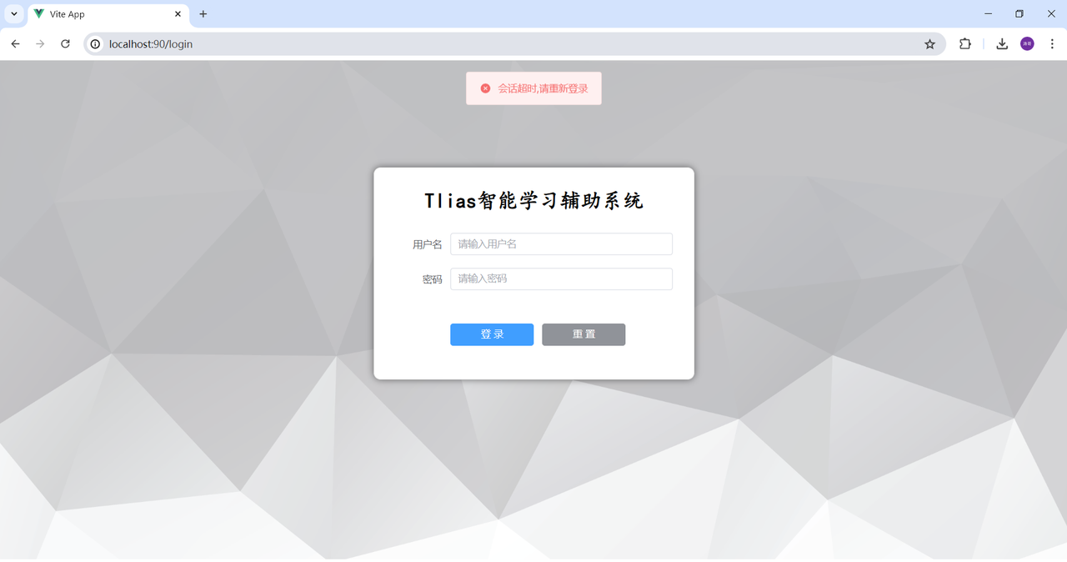Click the blue 登录 button
This screenshot has width=1067, height=562.
point(492,334)
